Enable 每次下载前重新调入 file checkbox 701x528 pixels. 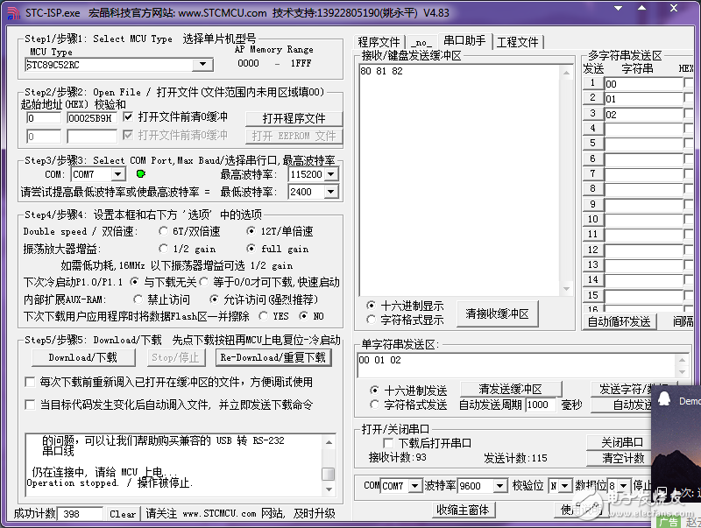click(30, 382)
